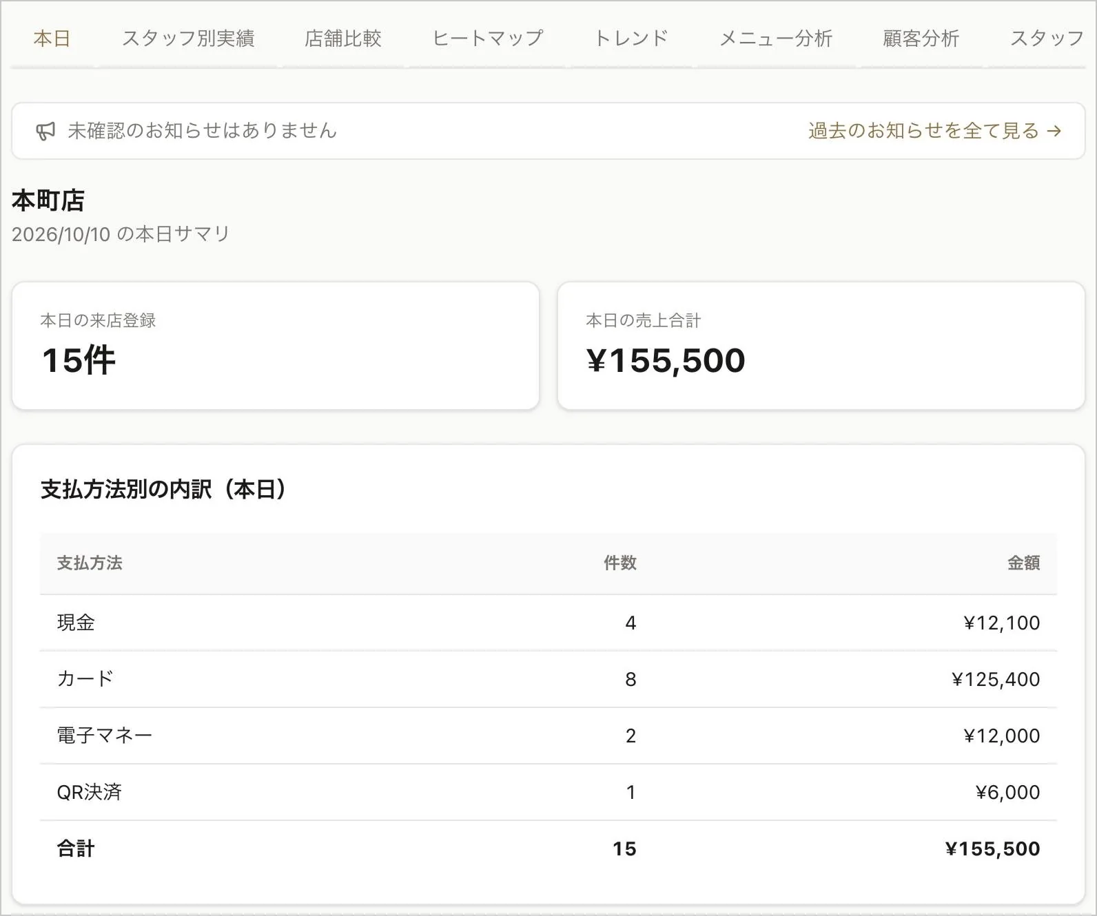This screenshot has width=1097, height=916.
Task: Click the 件数 column header
Action: (x=620, y=563)
